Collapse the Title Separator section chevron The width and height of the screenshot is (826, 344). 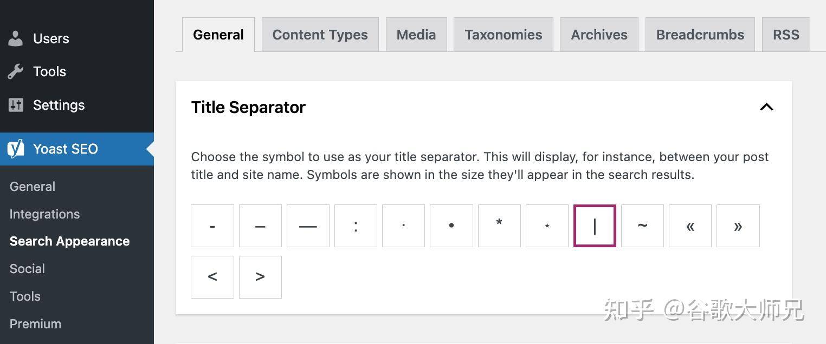pos(766,107)
